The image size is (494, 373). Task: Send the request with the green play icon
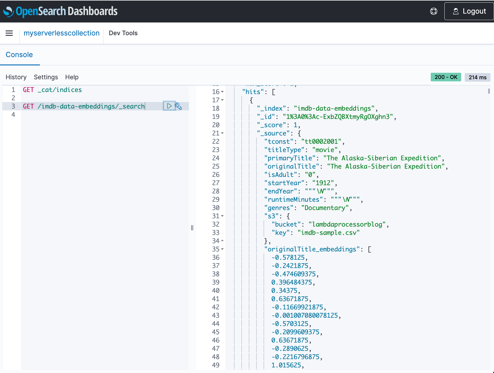click(169, 106)
